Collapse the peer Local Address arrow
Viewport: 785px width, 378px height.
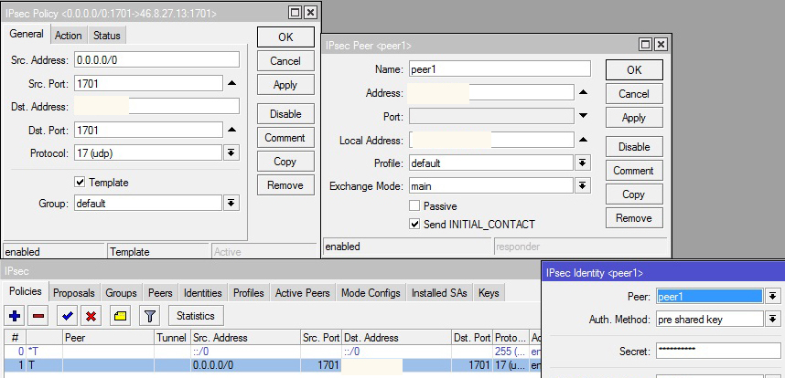[x=583, y=140]
